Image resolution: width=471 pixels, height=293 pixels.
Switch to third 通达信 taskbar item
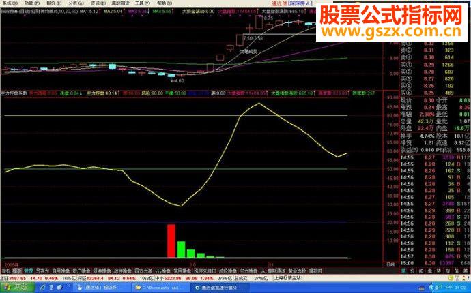[218, 288]
